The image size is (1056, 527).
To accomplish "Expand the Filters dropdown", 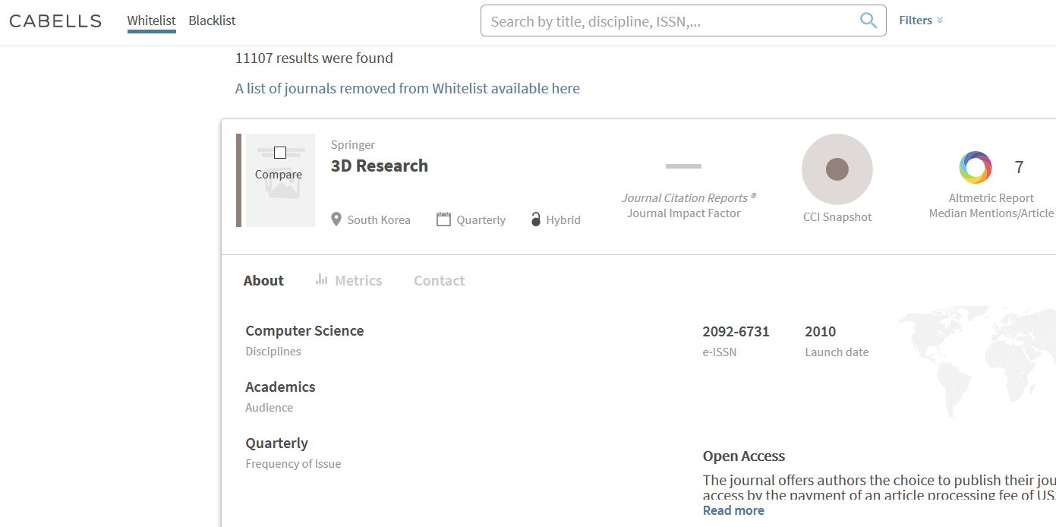I will pos(921,21).
